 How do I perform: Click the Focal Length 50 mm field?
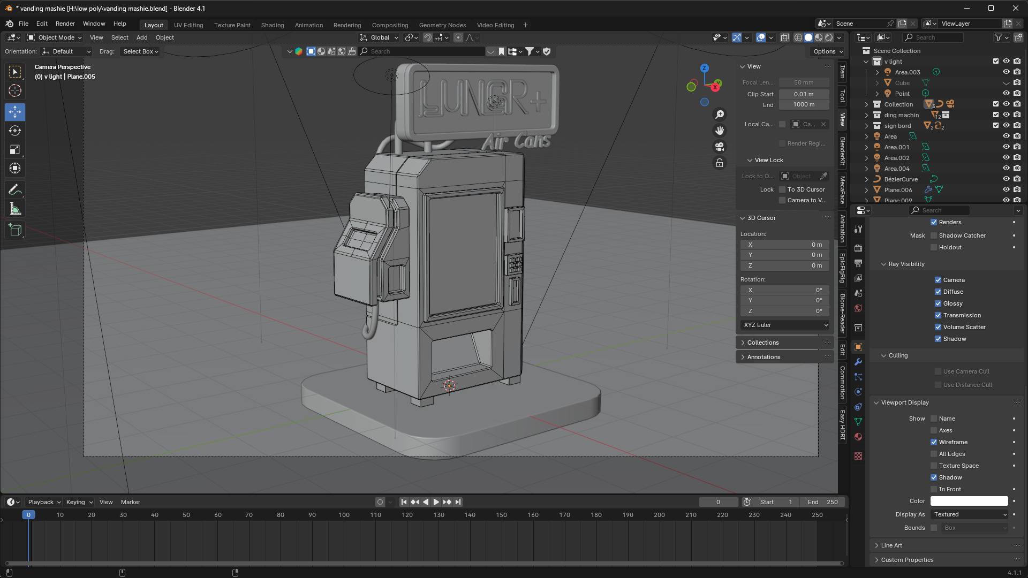804,82
